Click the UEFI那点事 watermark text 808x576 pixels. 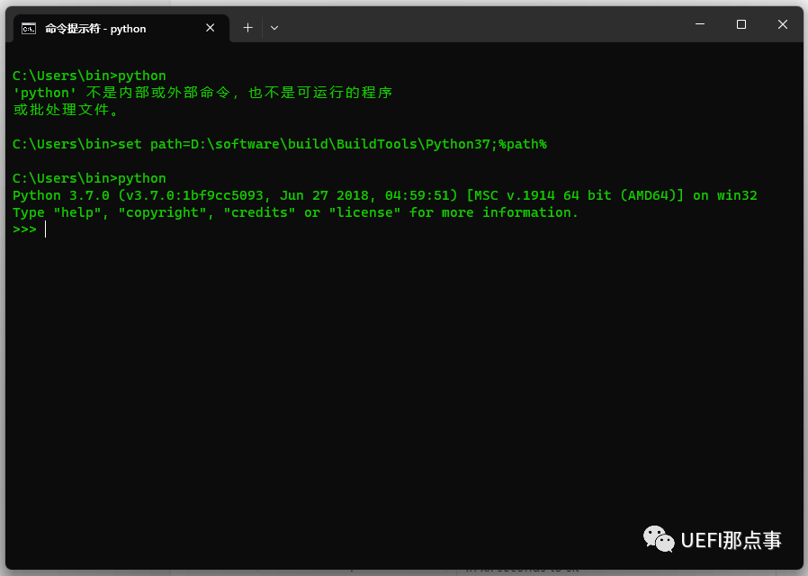click(731, 540)
